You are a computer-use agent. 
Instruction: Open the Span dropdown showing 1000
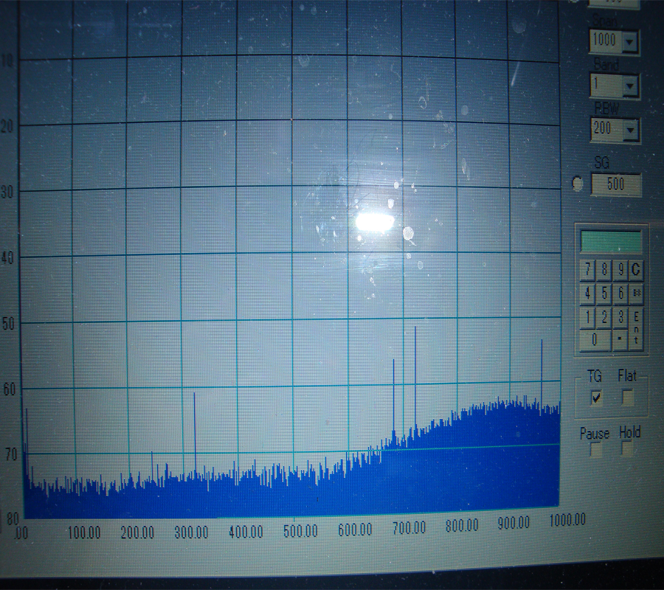pyautogui.click(x=629, y=42)
